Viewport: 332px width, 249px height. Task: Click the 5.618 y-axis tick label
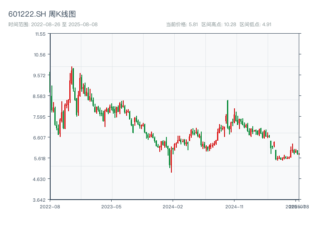pyautogui.click(x=40, y=159)
